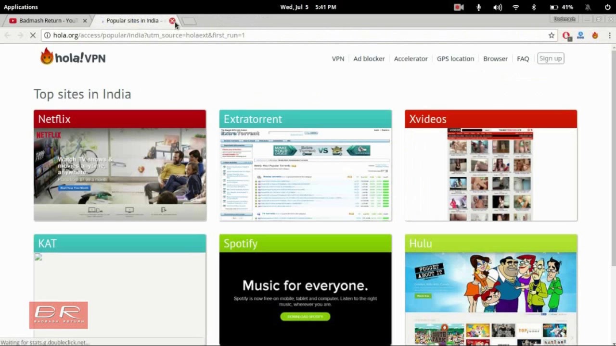Check the battery status at 41%
Screen dimensions: 616x346
pyautogui.click(x=562, y=7)
